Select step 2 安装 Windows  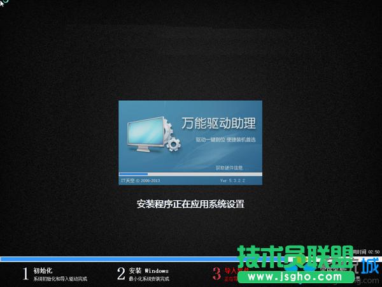pyautogui.click(x=149, y=270)
